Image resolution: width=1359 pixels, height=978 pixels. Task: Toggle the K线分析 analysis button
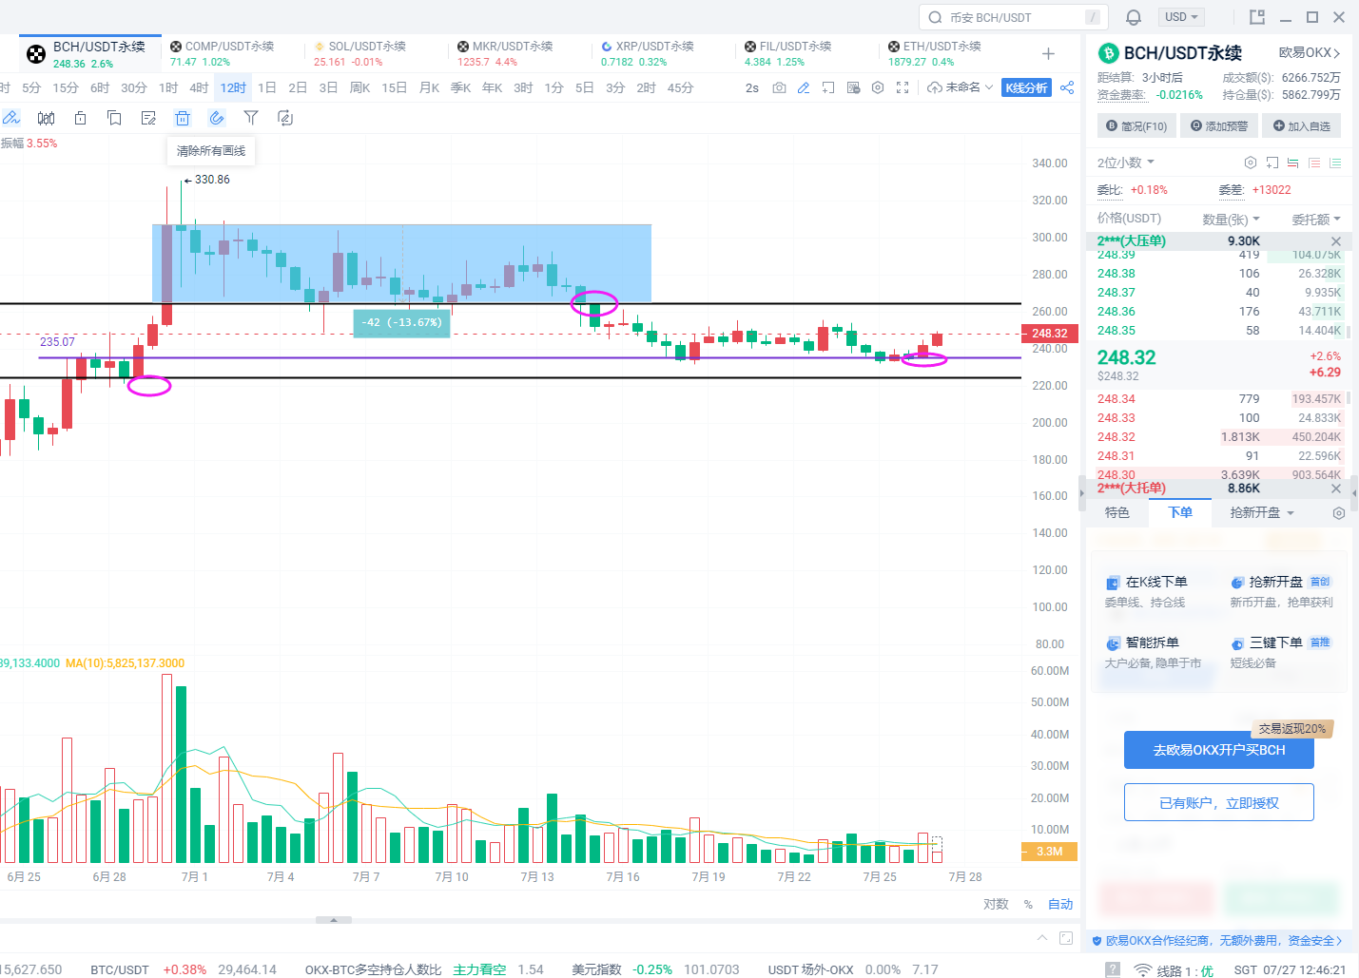tap(1026, 87)
